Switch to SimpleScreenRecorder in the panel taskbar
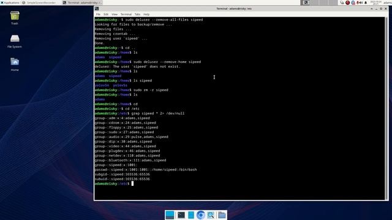392x220 pixels. 39,2
